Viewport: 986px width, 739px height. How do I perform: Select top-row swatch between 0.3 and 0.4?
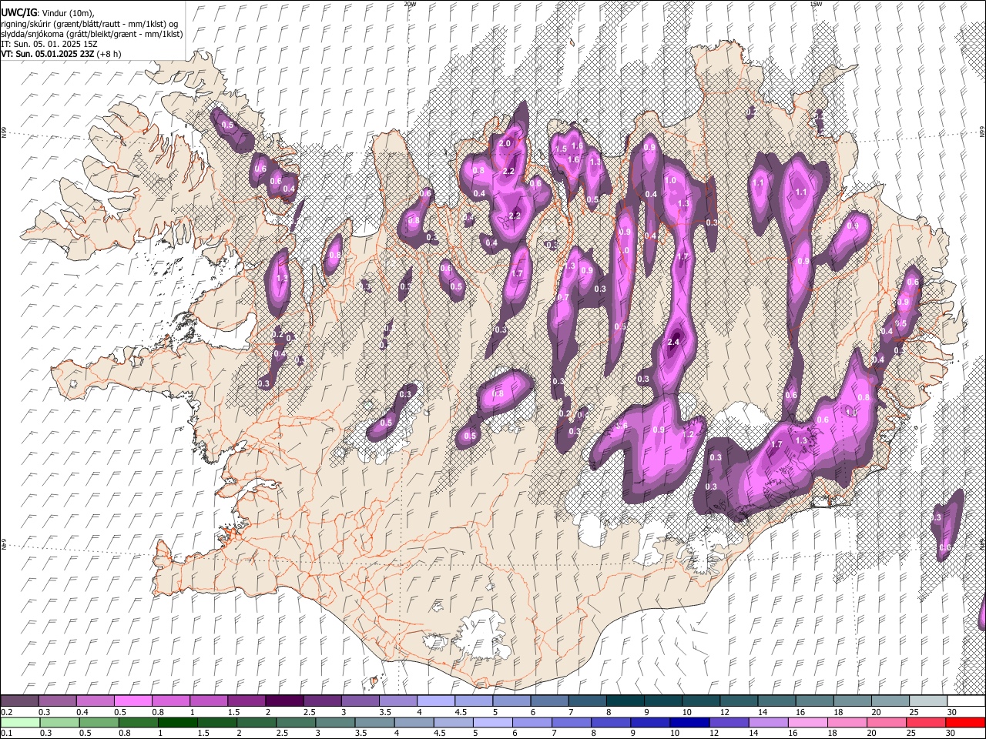[57, 701]
